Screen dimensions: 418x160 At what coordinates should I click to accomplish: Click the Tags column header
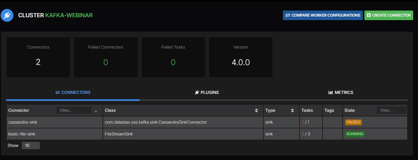(332, 110)
